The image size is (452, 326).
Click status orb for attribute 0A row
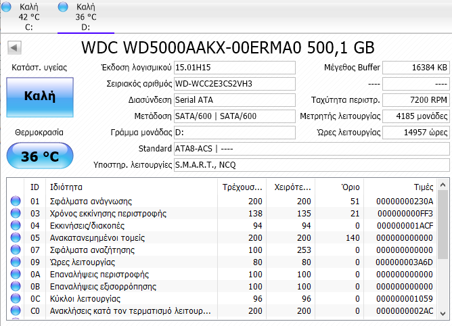pyautogui.click(x=16, y=274)
